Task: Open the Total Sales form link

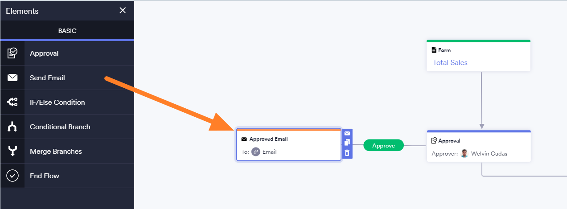Action: tap(450, 62)
